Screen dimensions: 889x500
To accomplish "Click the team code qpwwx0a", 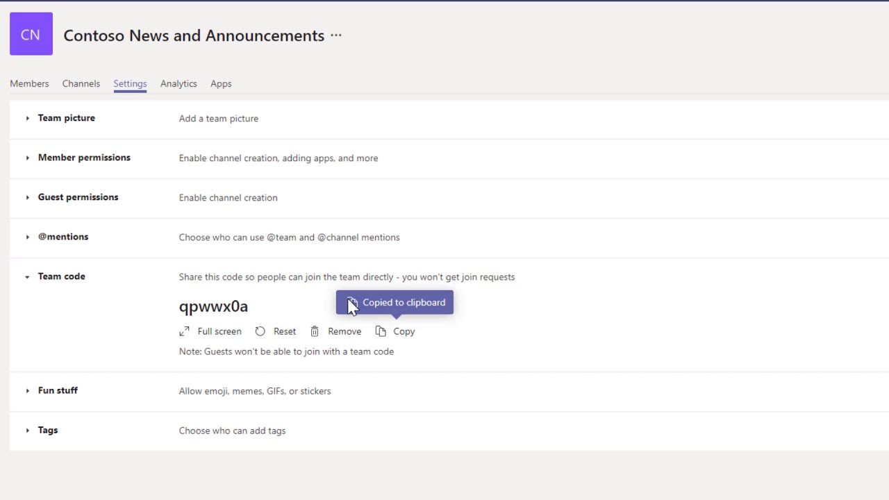I will point(213,306).
